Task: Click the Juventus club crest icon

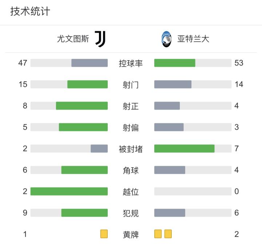Action: pos(100,39)
